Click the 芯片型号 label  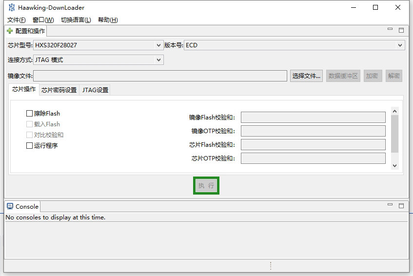(x=20, y=45)
